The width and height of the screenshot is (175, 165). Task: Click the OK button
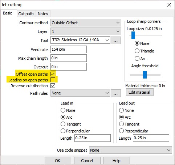(x=58, y=161)
